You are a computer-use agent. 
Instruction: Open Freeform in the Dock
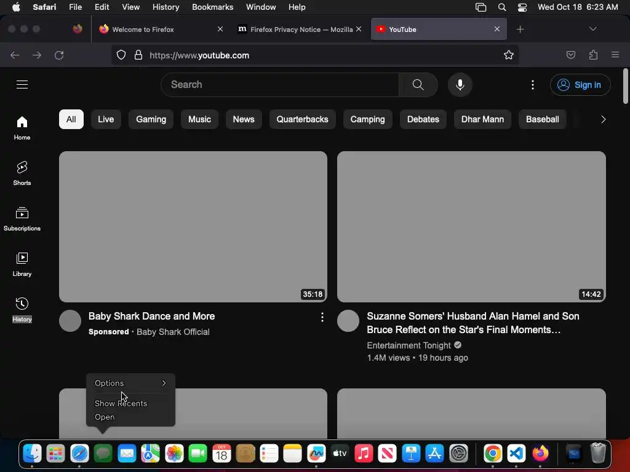coord(316,454)
